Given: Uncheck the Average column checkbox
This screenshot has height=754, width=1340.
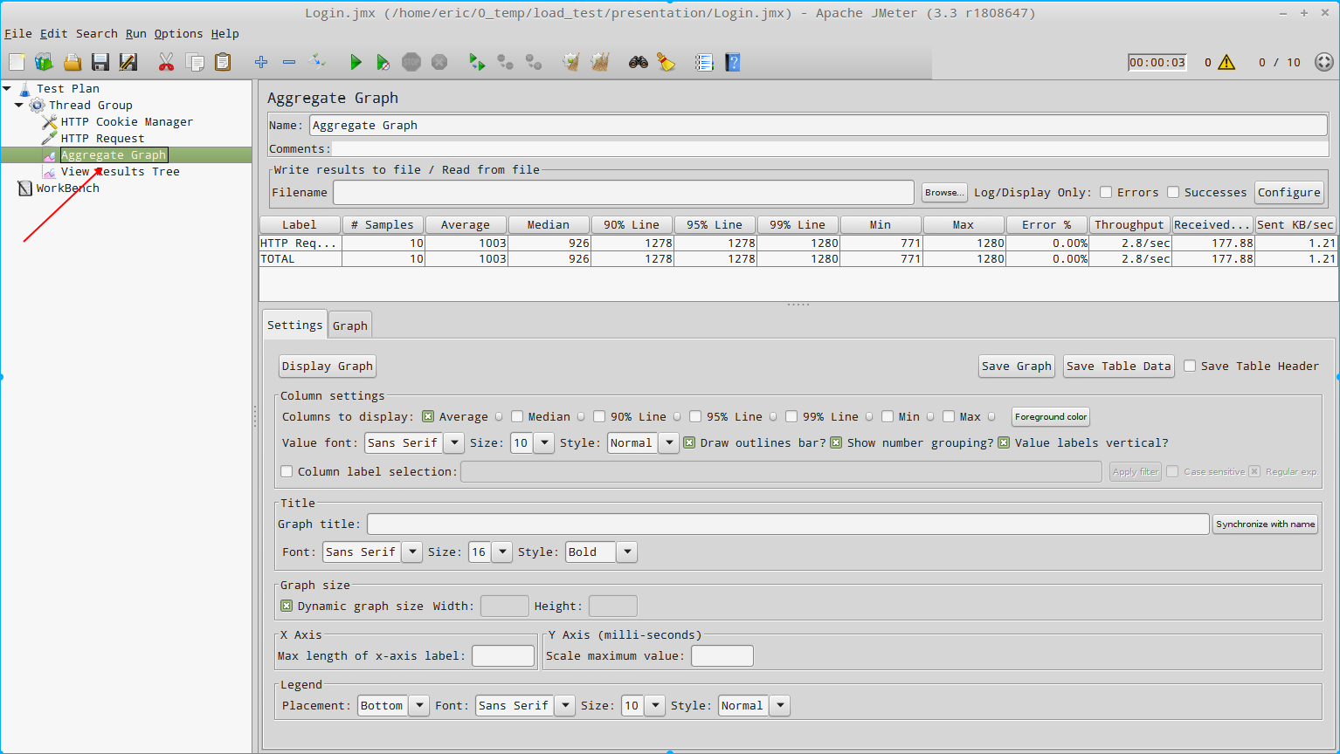Looking at the screenshot, I should click(x=428, y=416).
